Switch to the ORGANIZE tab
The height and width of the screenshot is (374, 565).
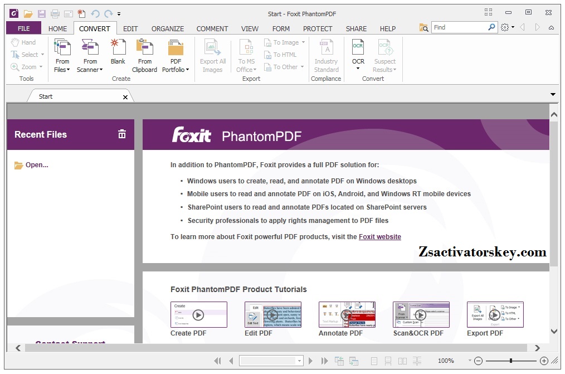[x=168, y=28]
